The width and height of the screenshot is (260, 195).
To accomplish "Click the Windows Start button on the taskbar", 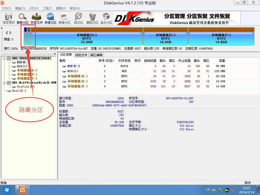I will tap(7, 189).
